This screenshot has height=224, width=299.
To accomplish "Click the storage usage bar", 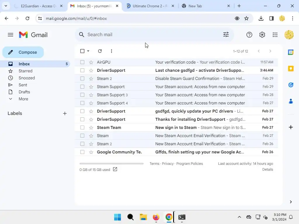I will (x=112, y=164).
